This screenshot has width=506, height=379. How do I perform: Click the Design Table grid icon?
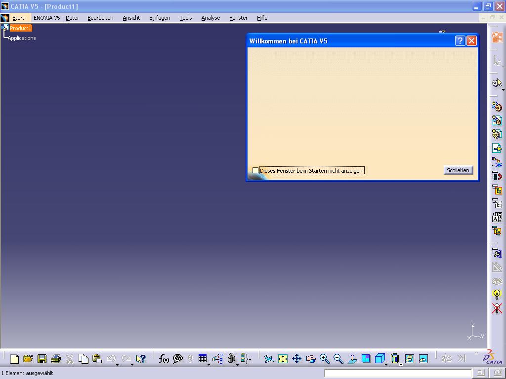point(202,358)
